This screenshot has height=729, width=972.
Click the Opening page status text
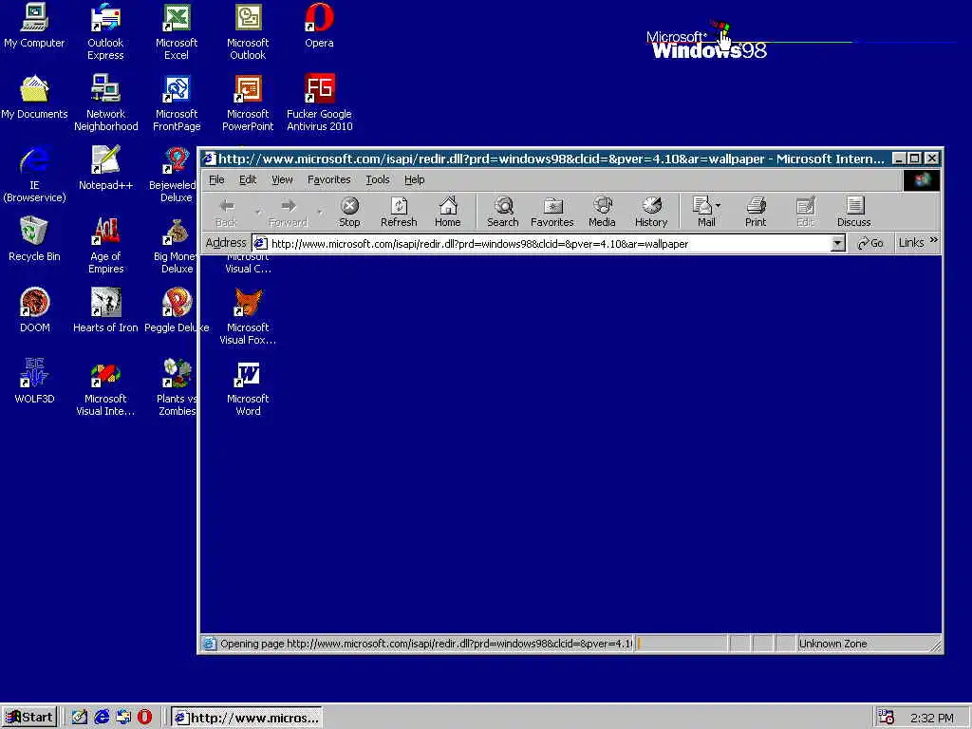click(x=426, y=644)
